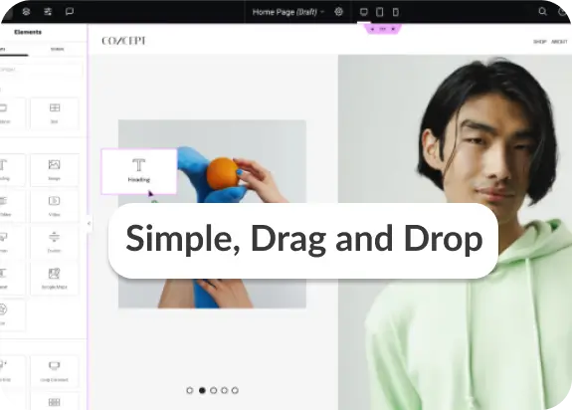Open the ABOUT navigation link
The height and width of the screenshot is (410, 572).
coord(559,42)
